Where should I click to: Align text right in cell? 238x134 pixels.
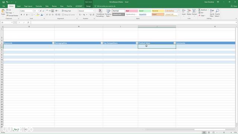pos(52,15)
